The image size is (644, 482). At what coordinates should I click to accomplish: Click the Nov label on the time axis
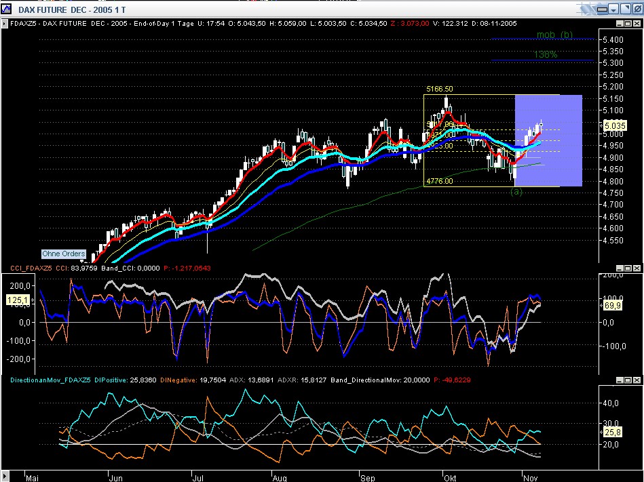tap(530, 478)
